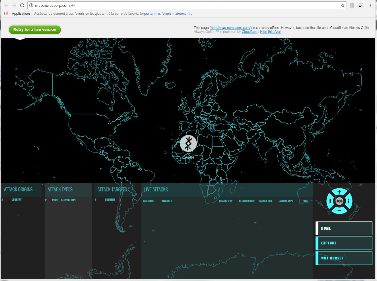Reload the page with the refresh icon
The width and height of the screenshot is (377, 281).
pyautogui.click(x=22, y=5)
